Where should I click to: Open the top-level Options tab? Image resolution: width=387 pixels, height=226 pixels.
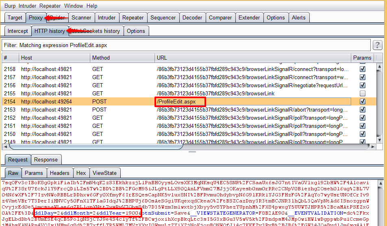click(x=276, y=18)
